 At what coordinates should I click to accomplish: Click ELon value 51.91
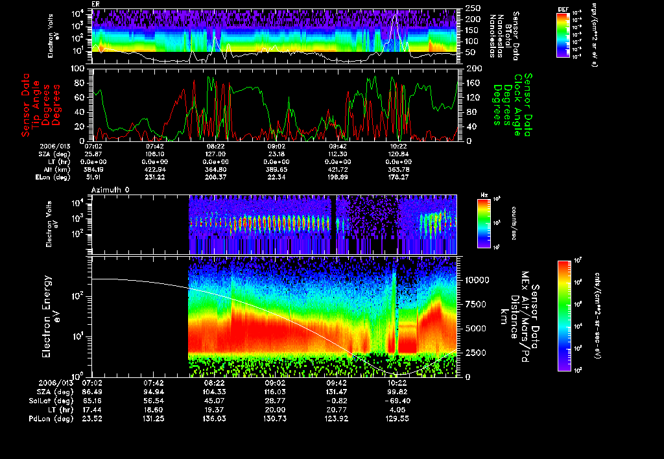tap(93, 177)
